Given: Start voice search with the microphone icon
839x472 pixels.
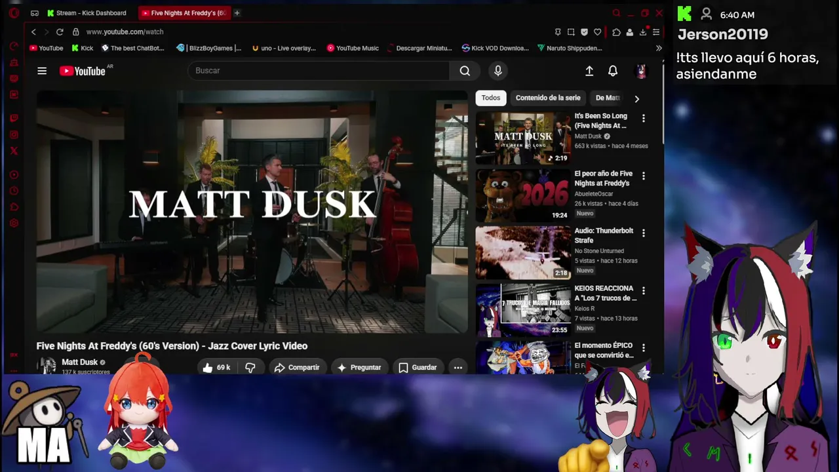Looking at the screenshot, I should click(x=498, y=71).
